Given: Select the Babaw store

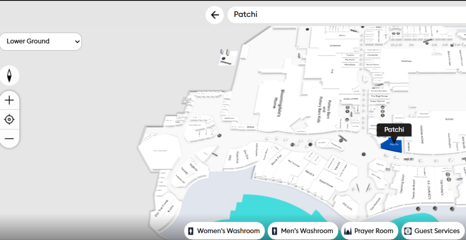Looking at the screenshot, I should (251, 127).
